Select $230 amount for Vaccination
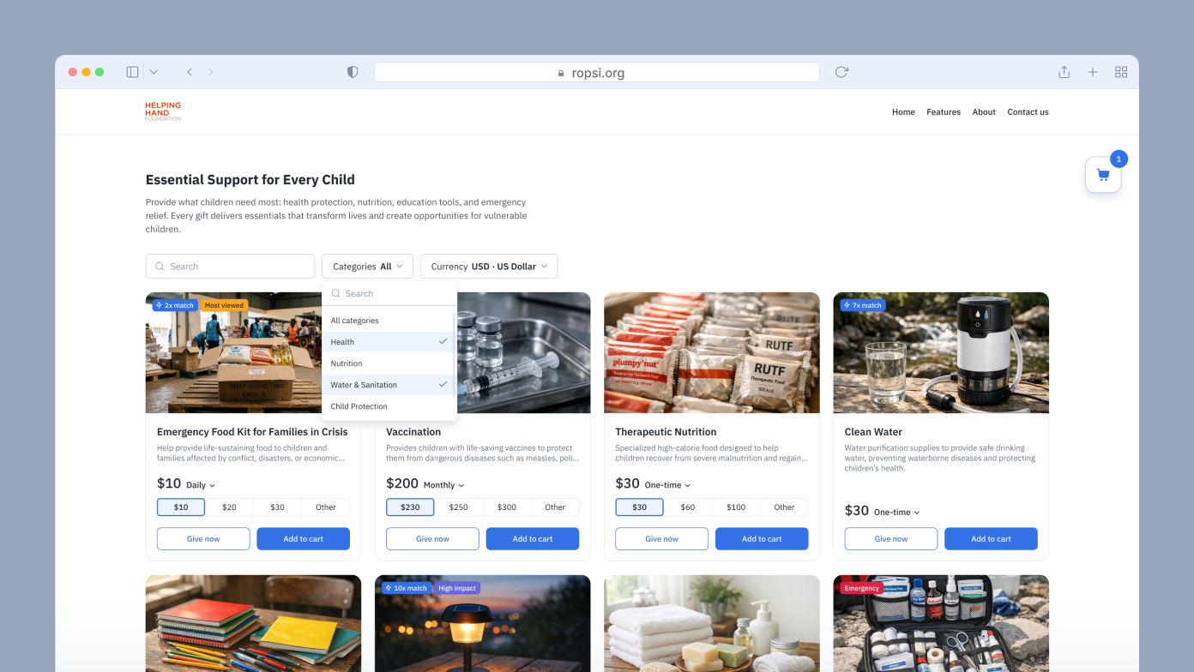 (x=410, y=507)
